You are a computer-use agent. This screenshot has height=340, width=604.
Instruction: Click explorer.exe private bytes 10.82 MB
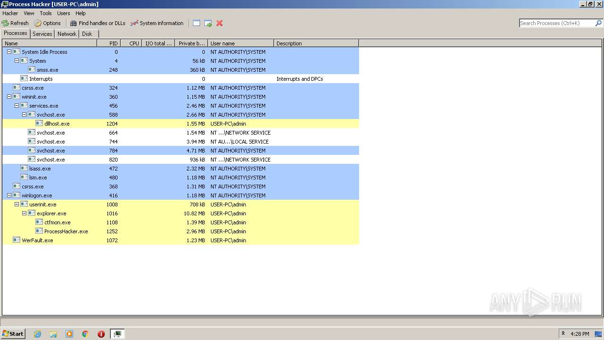194,213
